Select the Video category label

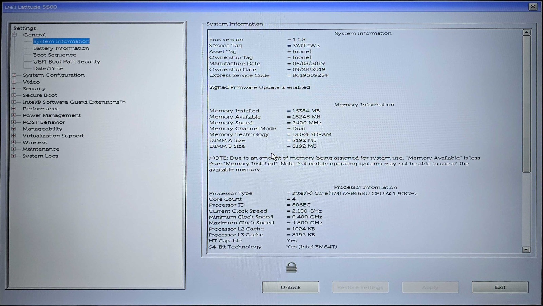31,82
